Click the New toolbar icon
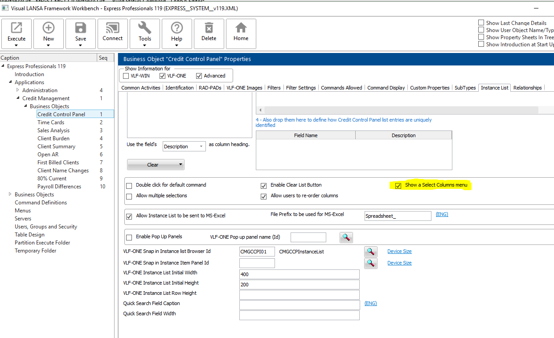 (49, 28)
